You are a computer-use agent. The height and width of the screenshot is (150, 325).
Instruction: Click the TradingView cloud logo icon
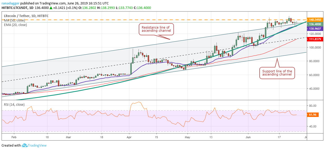click(x=25, y=145)
